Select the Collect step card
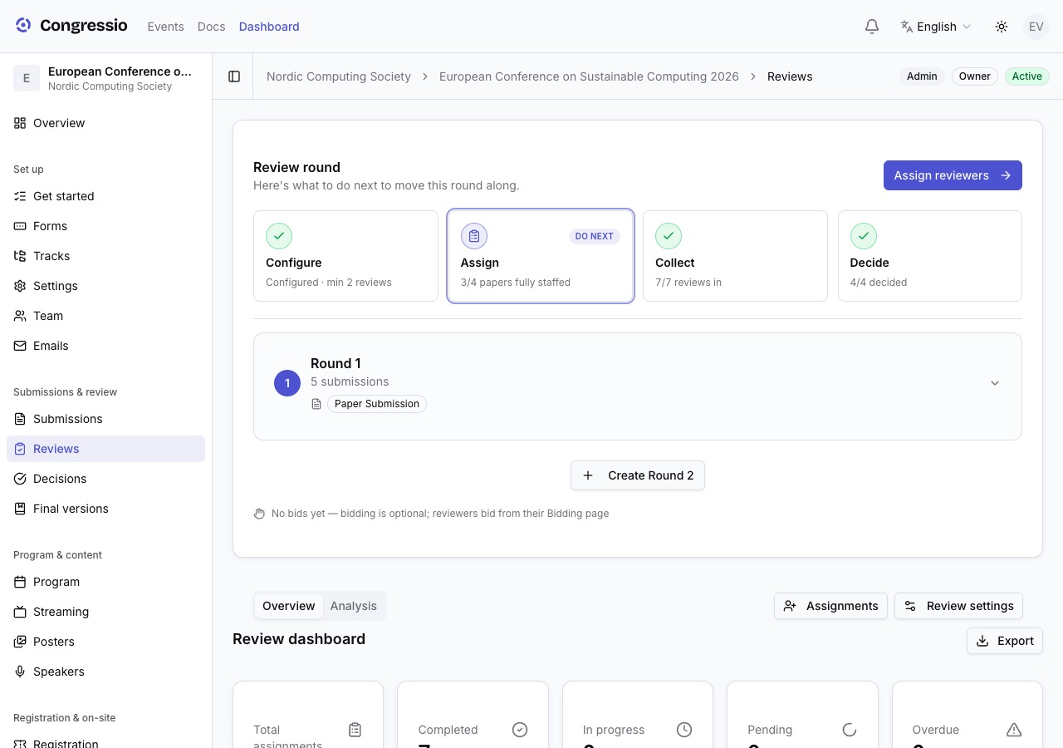The width and height of the screenshot is (1063, 748). 735,256
